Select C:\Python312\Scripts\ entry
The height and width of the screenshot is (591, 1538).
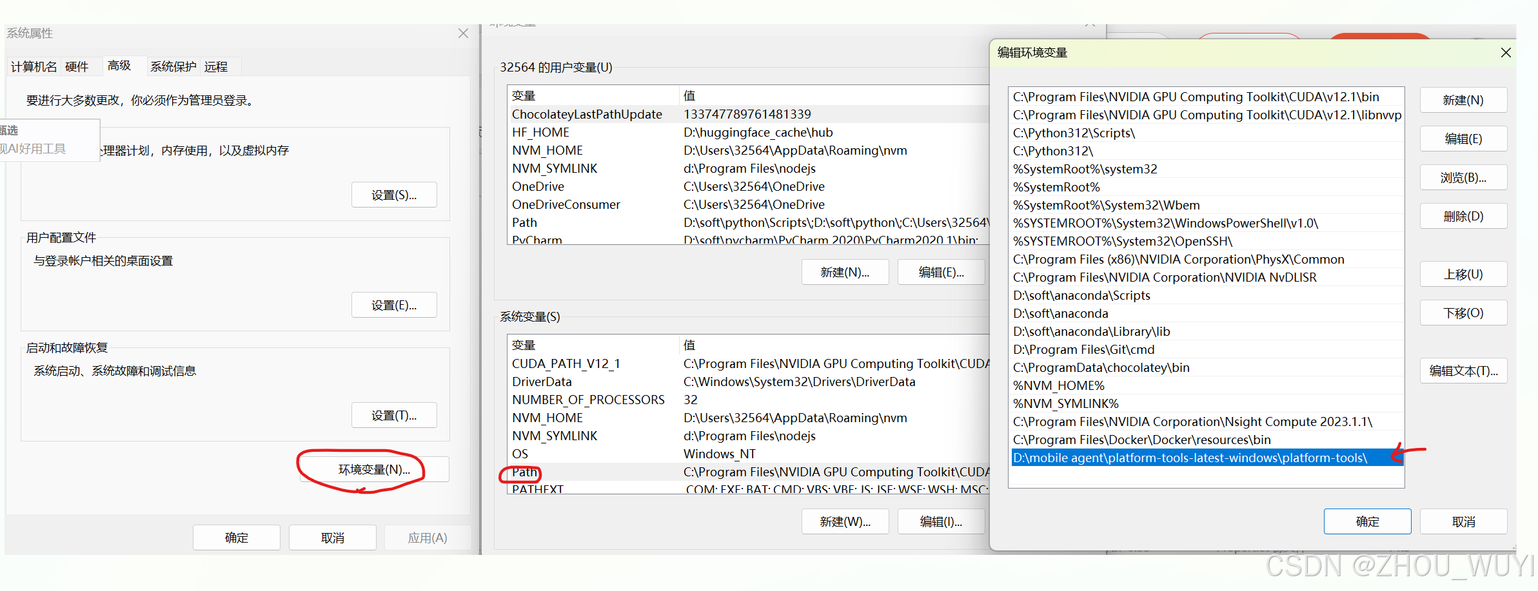[1207, 133]
